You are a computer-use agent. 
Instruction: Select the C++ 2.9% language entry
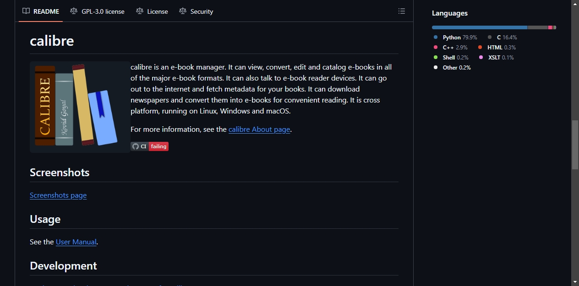451,48
